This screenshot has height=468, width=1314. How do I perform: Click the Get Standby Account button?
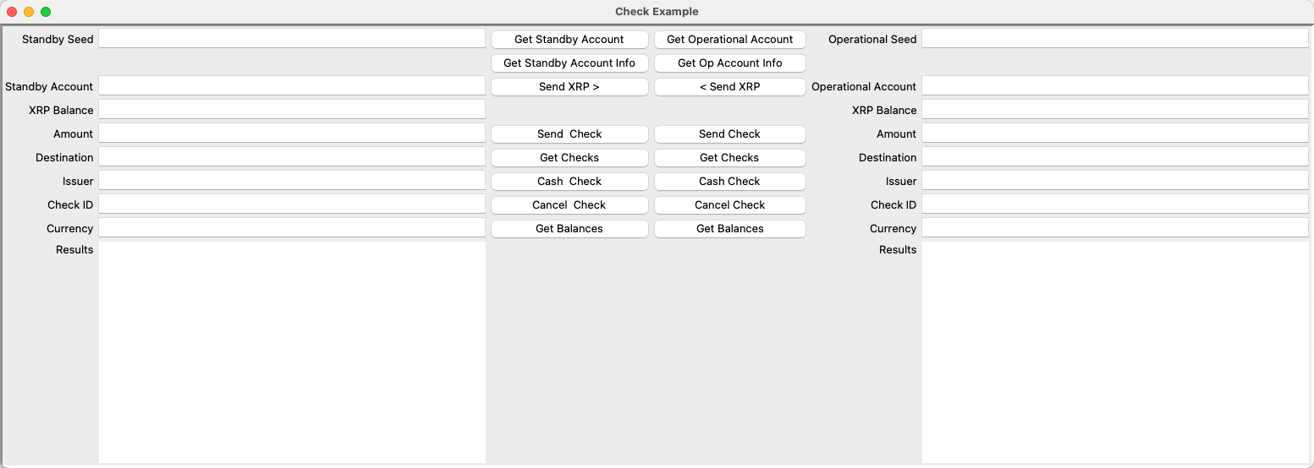pyautogui.click(x=569, y=40)
